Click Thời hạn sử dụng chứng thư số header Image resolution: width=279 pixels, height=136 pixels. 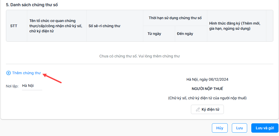[x=175, y=18]
